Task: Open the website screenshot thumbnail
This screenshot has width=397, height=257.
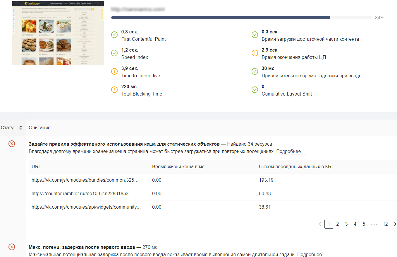Action: point(58,33)
